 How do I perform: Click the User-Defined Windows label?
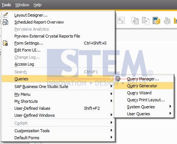click(x=35, y=115)
